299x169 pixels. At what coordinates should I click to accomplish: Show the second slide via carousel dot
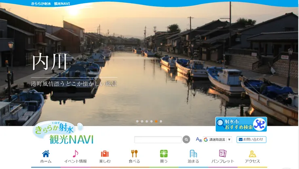click(x=142, y=121)
